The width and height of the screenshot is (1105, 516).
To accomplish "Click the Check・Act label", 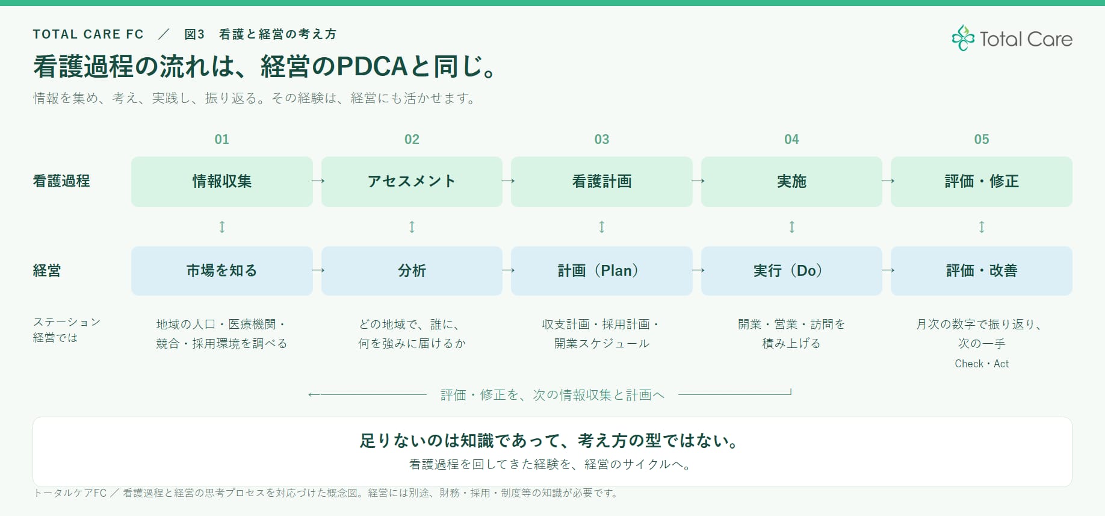I will click(x=982, y=364).
